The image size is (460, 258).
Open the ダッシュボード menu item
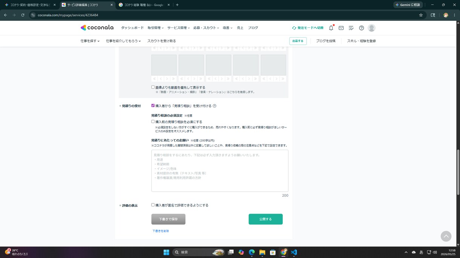pos(132,28)
